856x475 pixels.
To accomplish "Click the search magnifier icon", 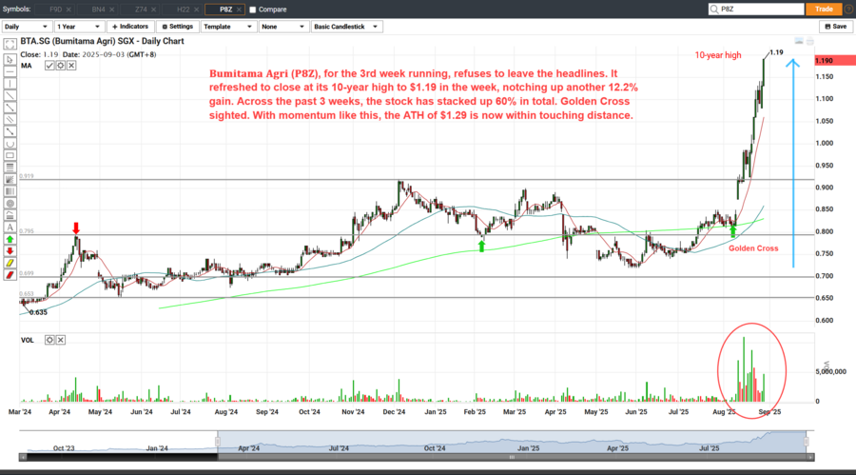I will [714, 10].
